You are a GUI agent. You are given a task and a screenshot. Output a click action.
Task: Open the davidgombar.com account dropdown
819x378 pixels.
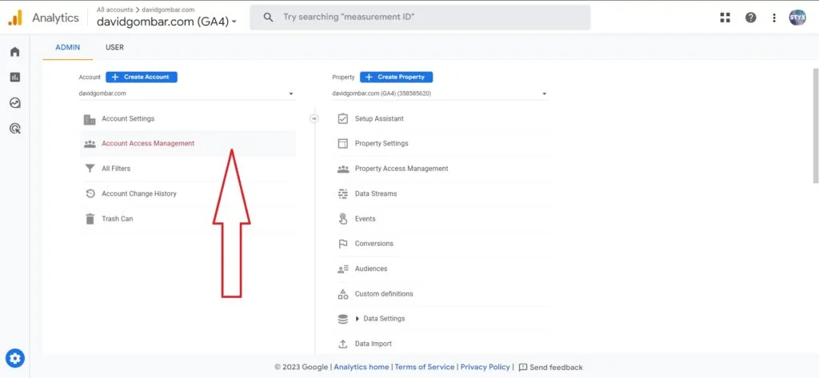pyautogui.click(x=186, y=94)
